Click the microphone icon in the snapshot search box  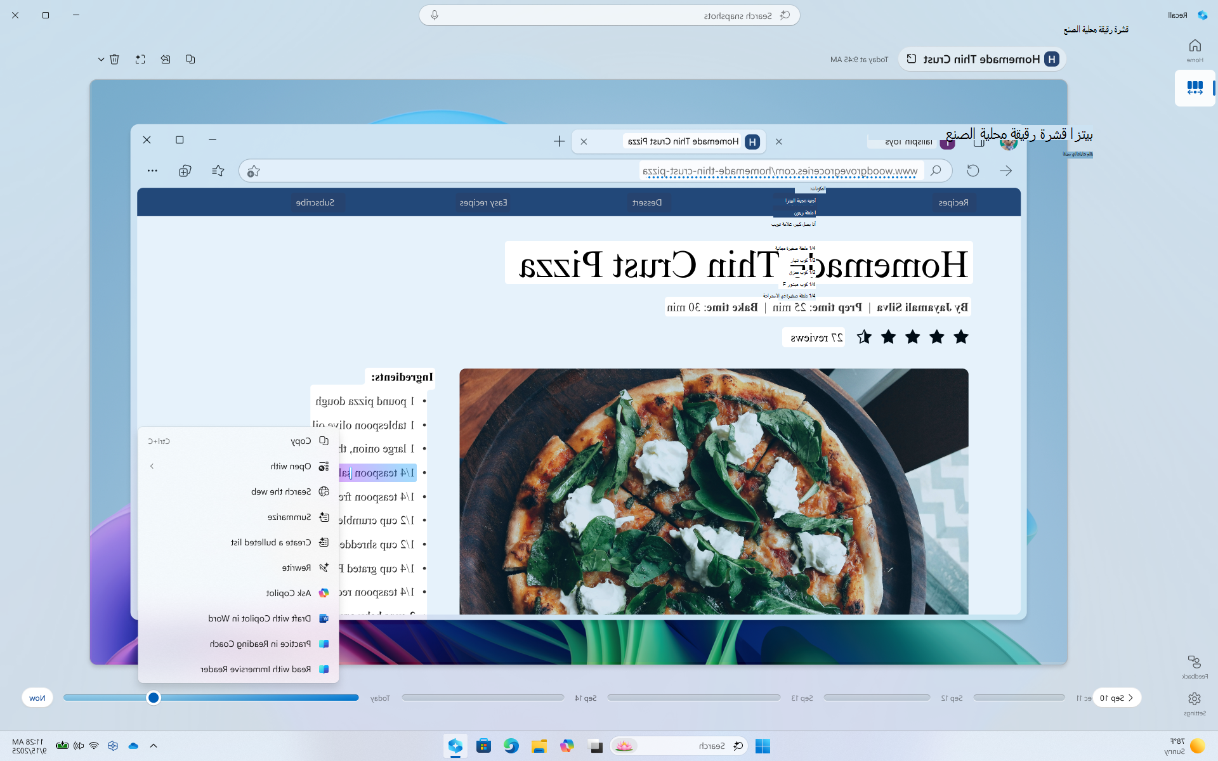click(x=435, y=15)
